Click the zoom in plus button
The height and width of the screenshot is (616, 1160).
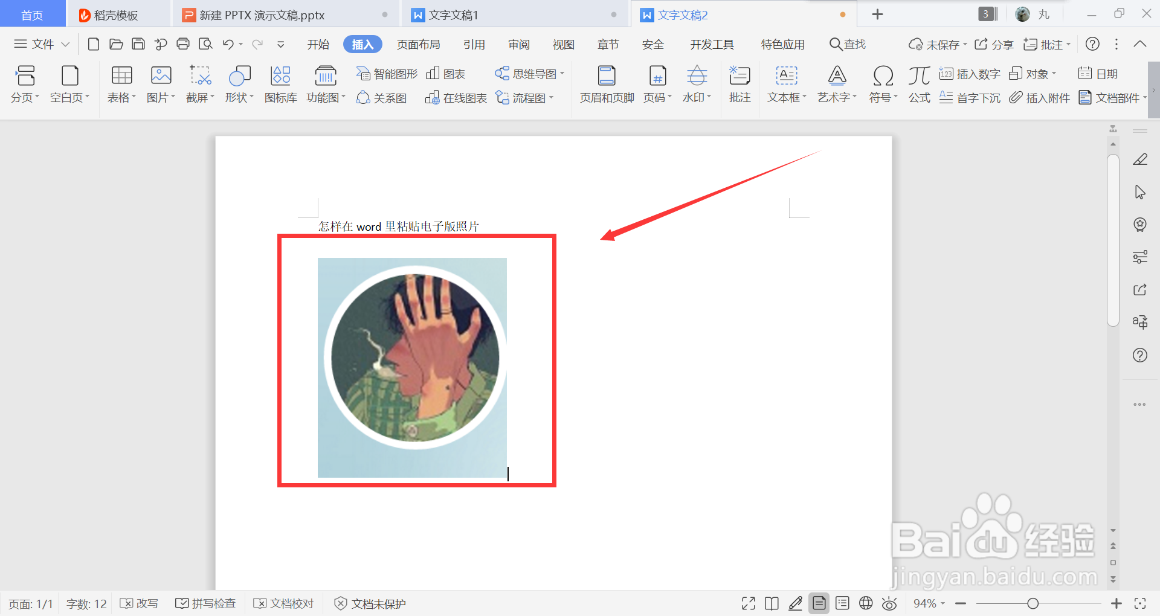[1116, 603]
